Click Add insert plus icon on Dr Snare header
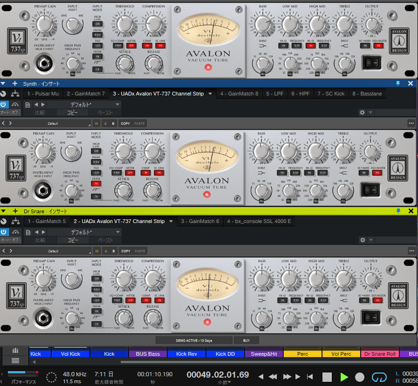The width and height of the screenshot is (418, 386). pos(16,211)
